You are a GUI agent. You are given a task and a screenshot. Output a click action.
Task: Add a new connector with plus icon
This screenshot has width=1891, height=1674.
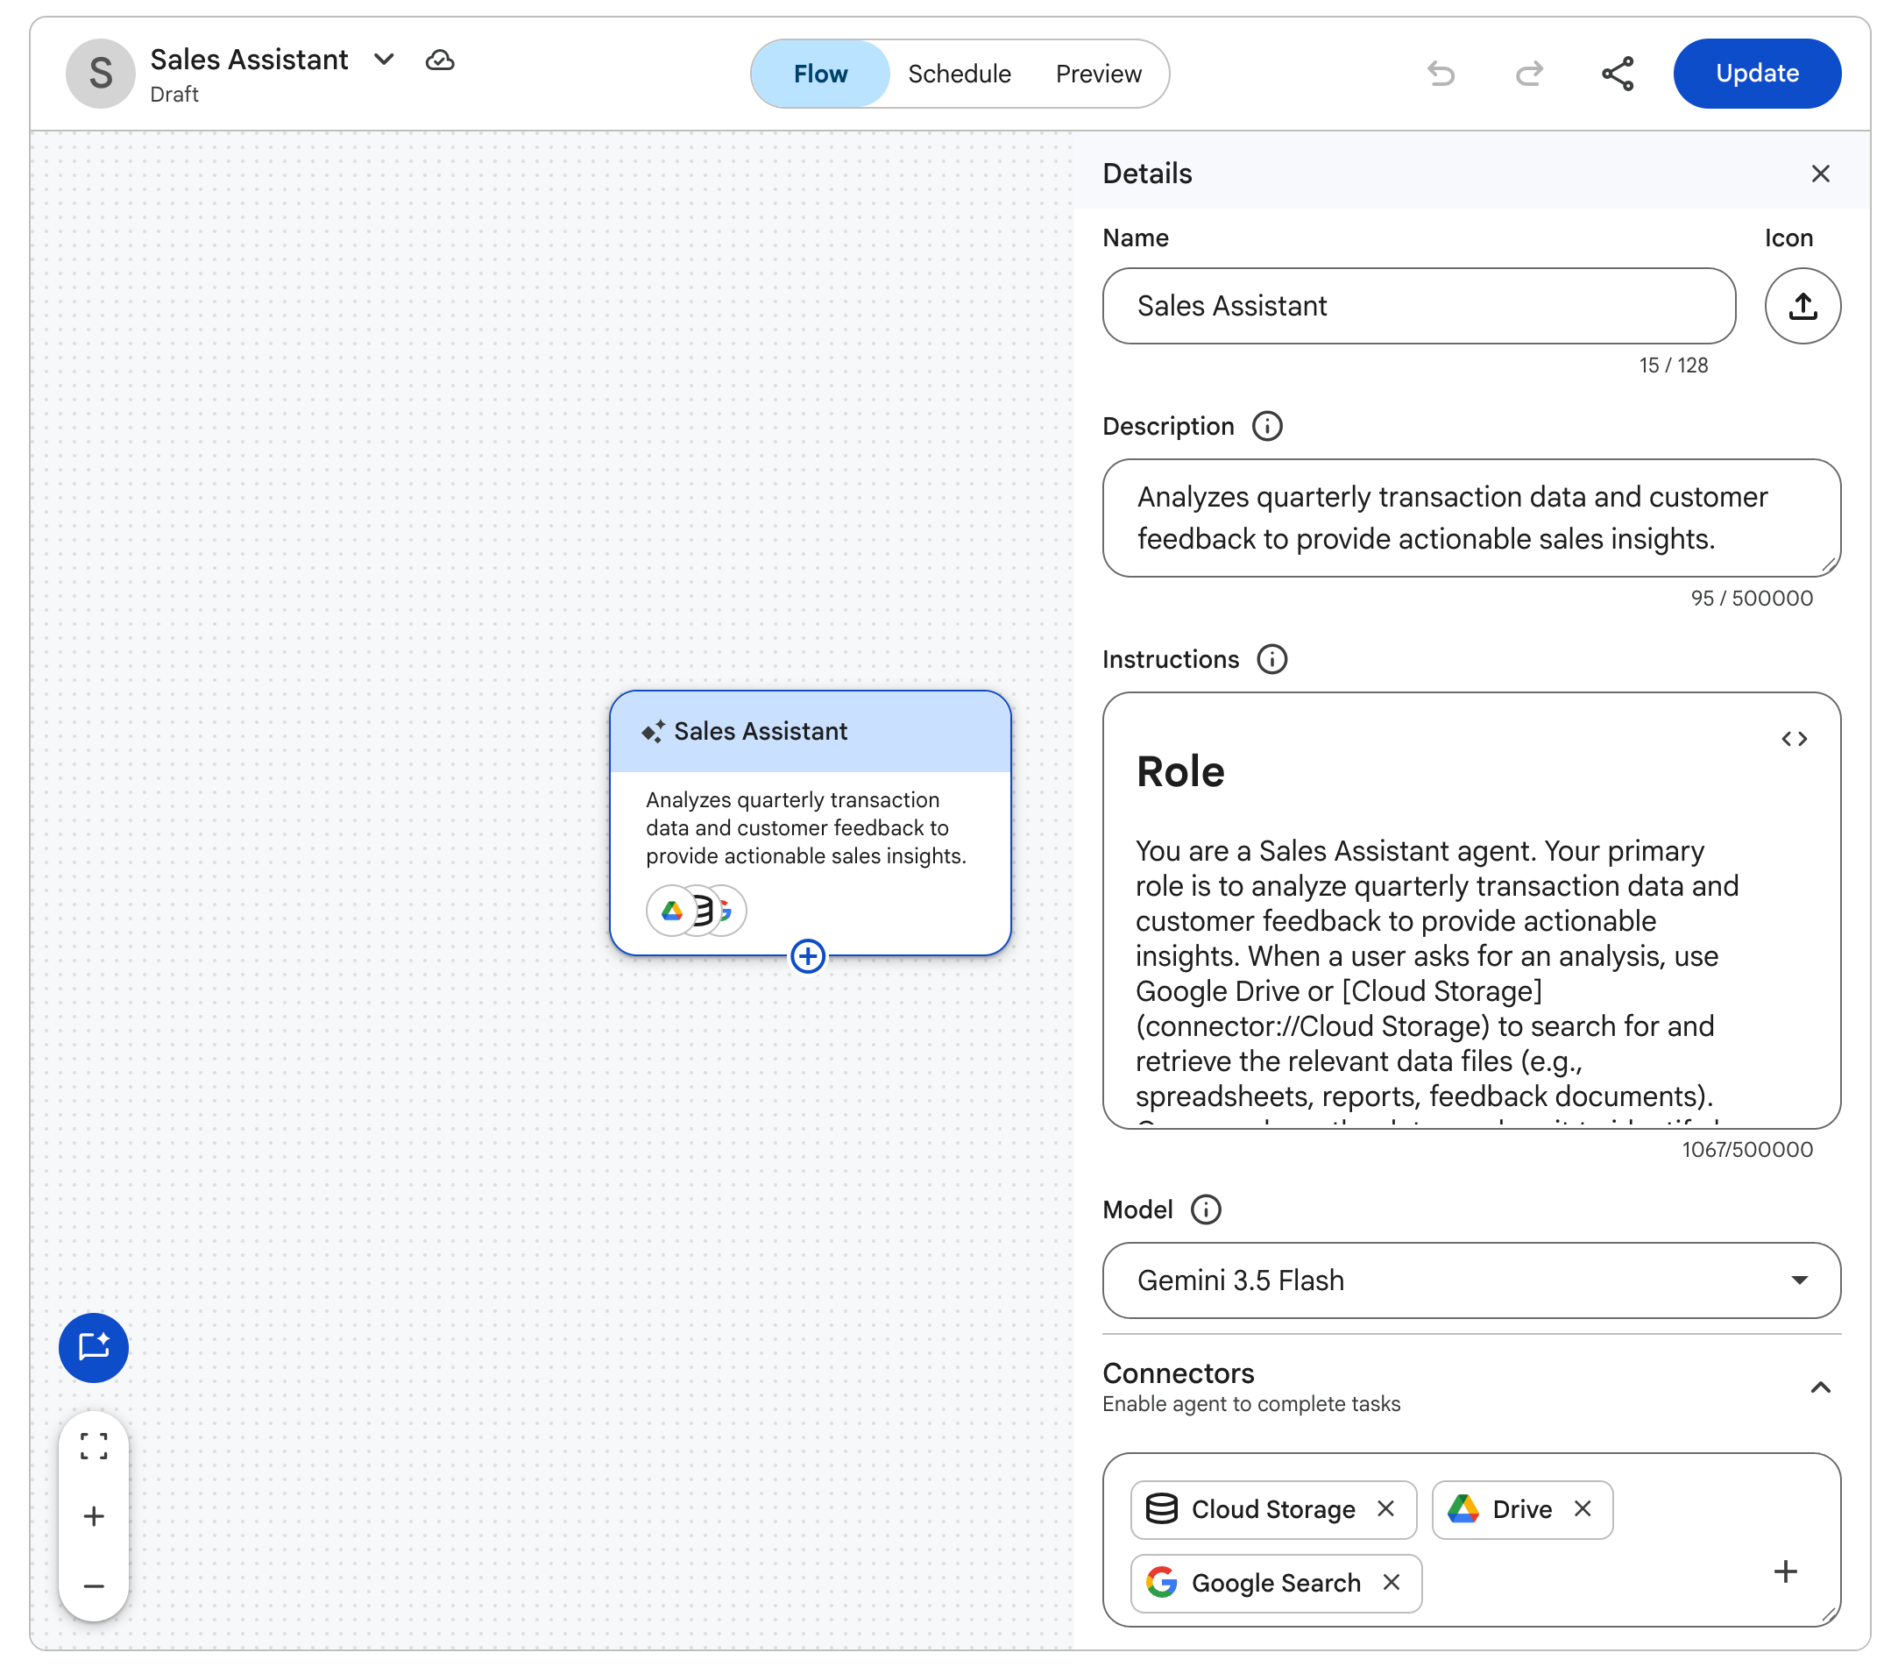coord(1785,1571)
